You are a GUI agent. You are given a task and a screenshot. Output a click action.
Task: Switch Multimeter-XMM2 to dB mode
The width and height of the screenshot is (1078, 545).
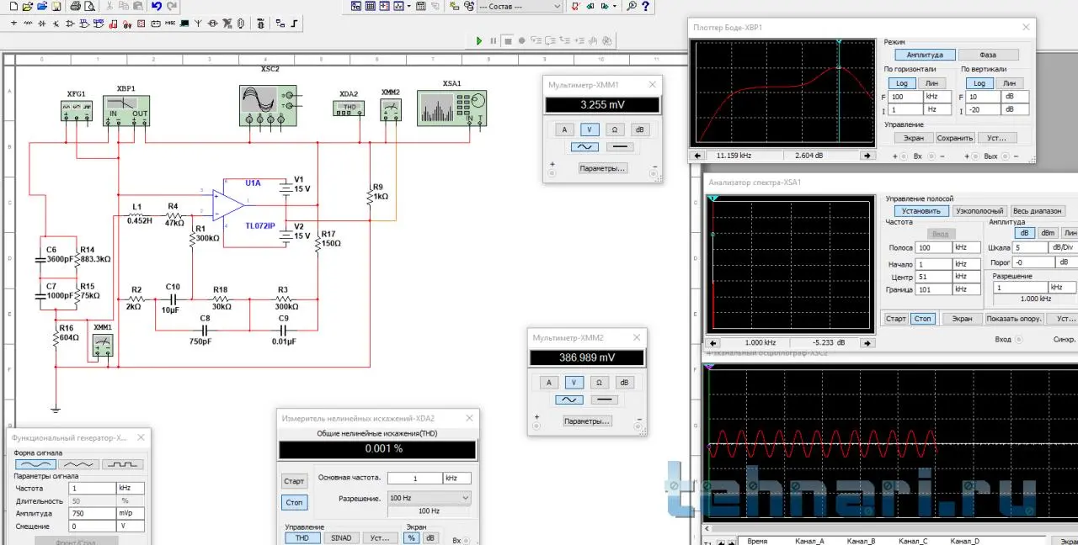[624, 383]
